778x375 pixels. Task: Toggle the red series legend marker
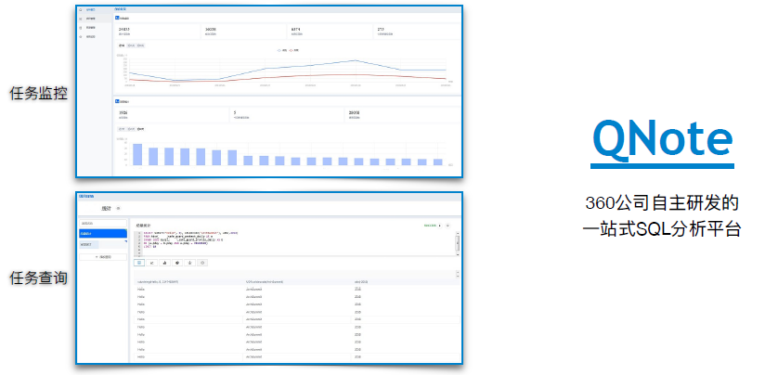tap(293, 50)
